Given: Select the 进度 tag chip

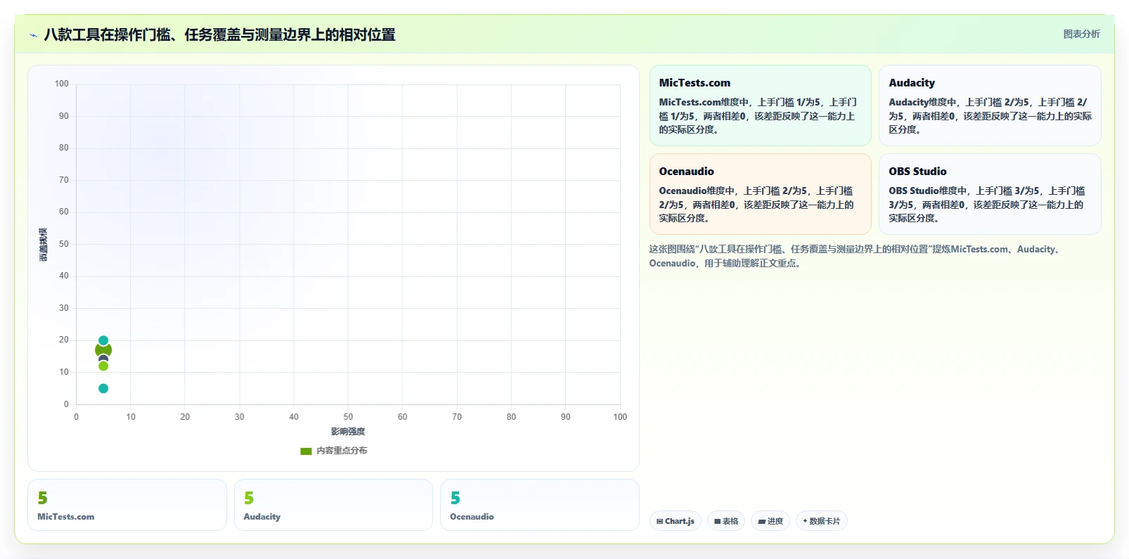Looking at the screenshot, I should coord(770,521).
